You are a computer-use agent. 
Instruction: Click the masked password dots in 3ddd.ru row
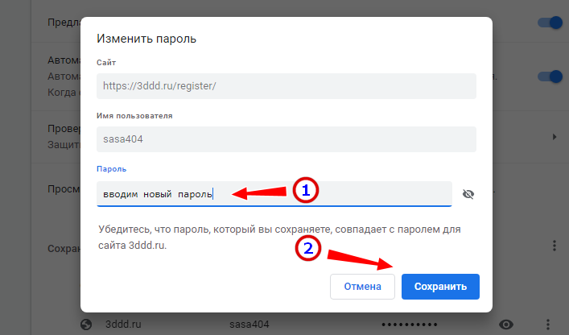pos(410,324)
